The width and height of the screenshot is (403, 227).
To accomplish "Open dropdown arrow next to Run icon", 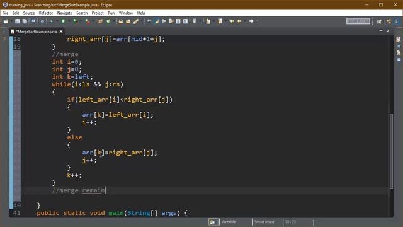I will click(x=69, y=21).
